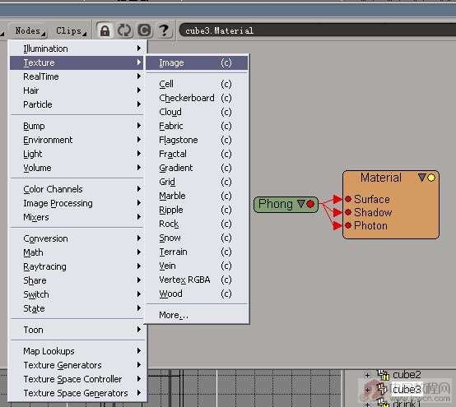Open the State submenu
Viewport: 456px width, 407px height.
pyautogui.click(x=77, y=308)
